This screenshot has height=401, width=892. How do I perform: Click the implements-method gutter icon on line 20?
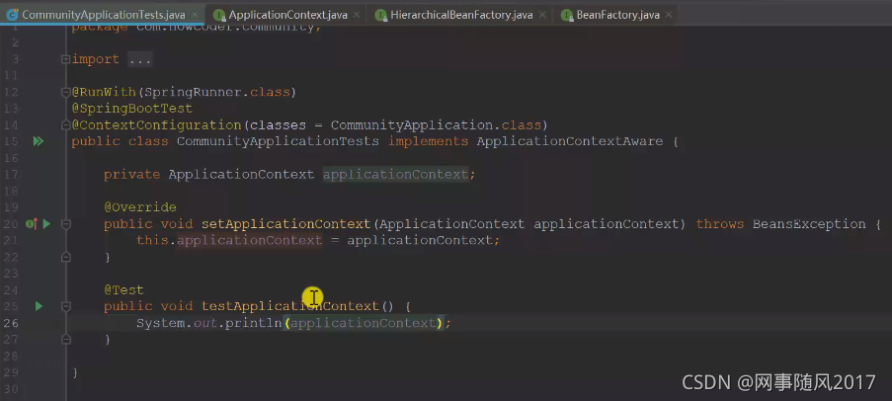[x=32, y=224]
